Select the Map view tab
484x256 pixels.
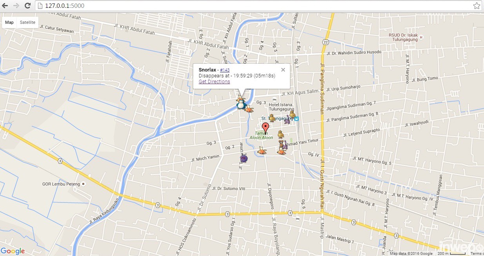coord(9,22)
